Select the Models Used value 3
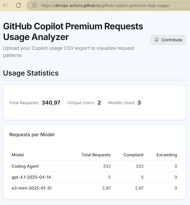 tap(139, 103)
